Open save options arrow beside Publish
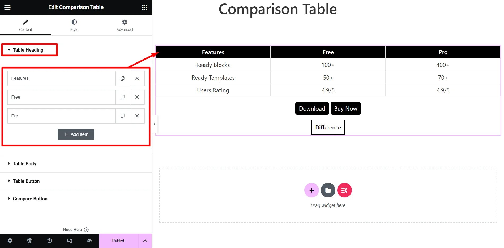This screenshot has width=504, height=248. pos(145,241)
